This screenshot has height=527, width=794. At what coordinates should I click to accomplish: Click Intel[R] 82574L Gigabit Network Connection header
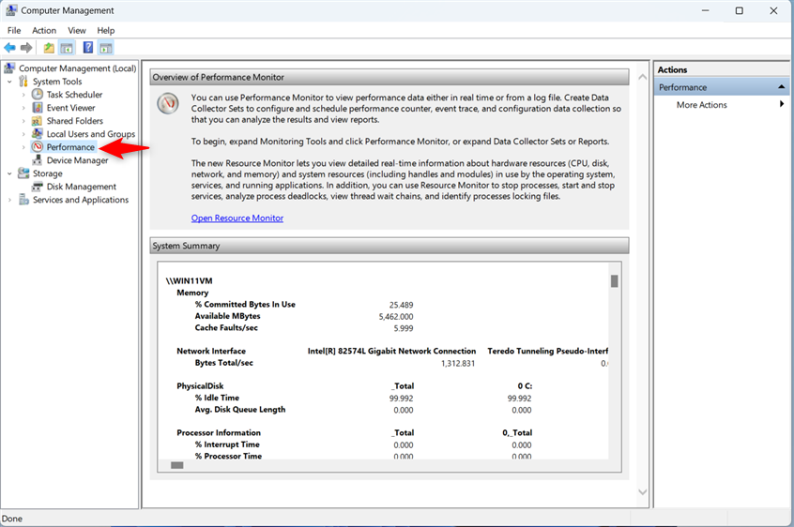[x=392, y=351]
